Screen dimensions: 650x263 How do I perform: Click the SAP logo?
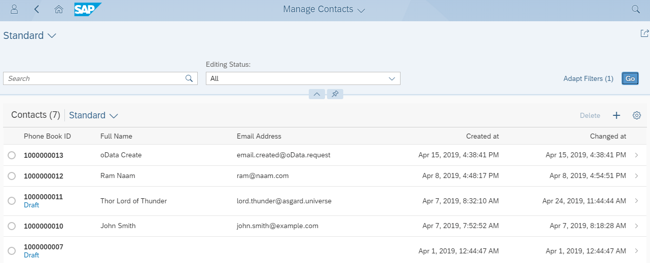pos(87,9)
